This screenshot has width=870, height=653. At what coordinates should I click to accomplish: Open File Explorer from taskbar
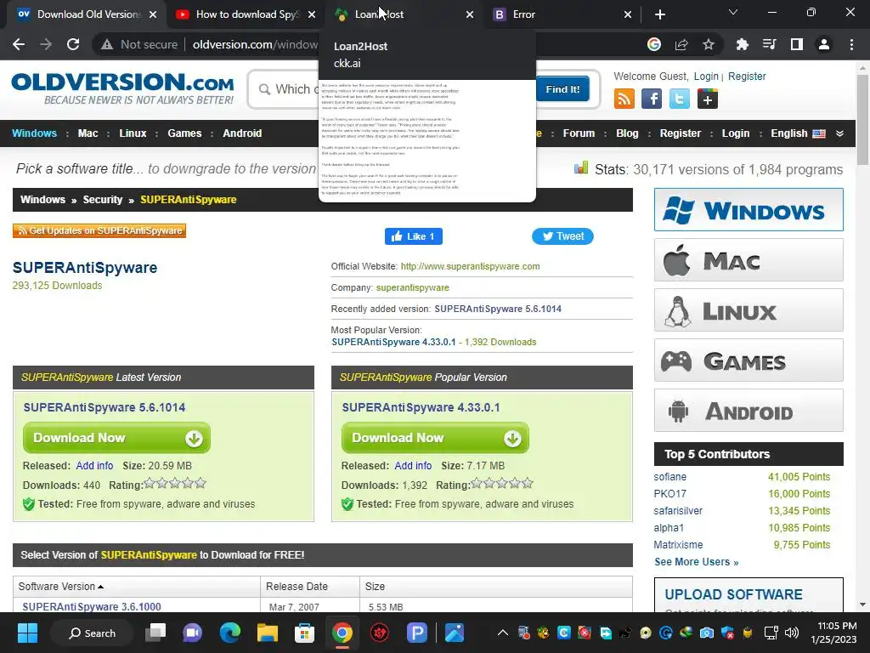(x=268, y=633)
